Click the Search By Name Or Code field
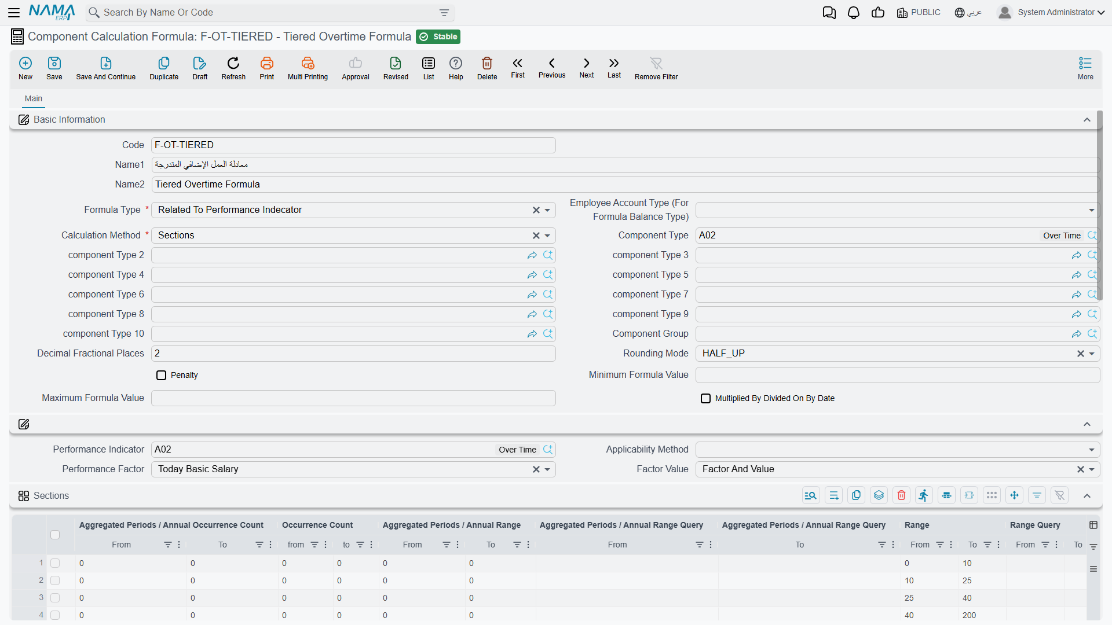Screen dimensions: 1112x625 click(x=270, y=13)
